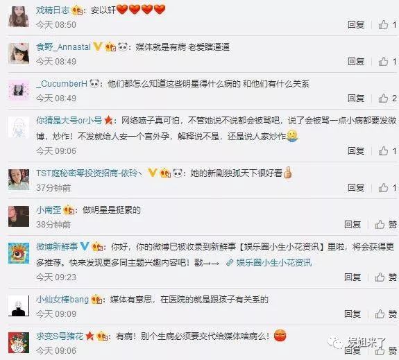Screen dimensions: 399x360
Task: Reply to 食野_Annastal's comment
Action: pyautogui.click(x=356, y=61)
